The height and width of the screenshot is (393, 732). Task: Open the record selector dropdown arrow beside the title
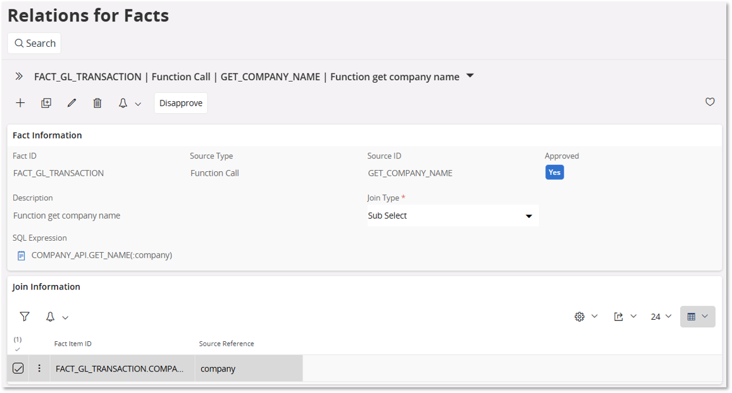tap(470, 76)
